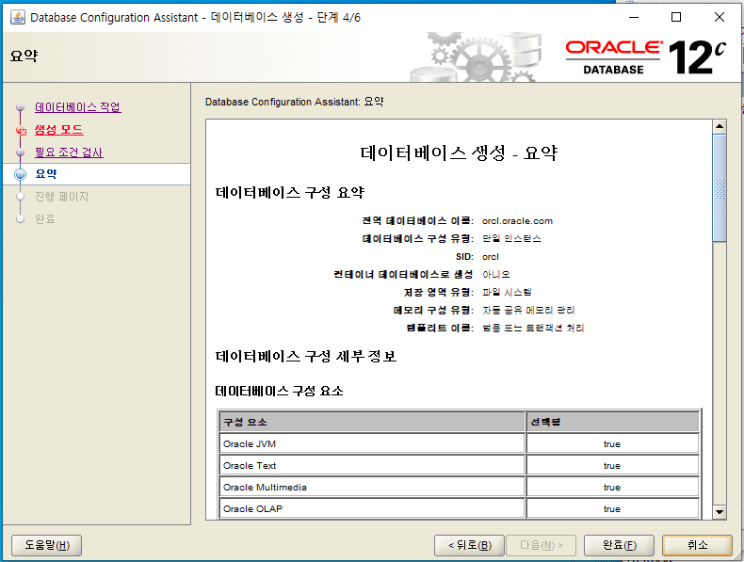Click the Java app icon in title bar

pyautogui.click(x=18, y=18)
